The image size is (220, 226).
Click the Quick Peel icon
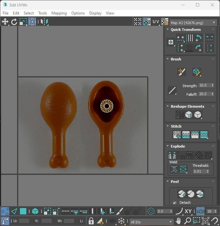click(182, 194)
